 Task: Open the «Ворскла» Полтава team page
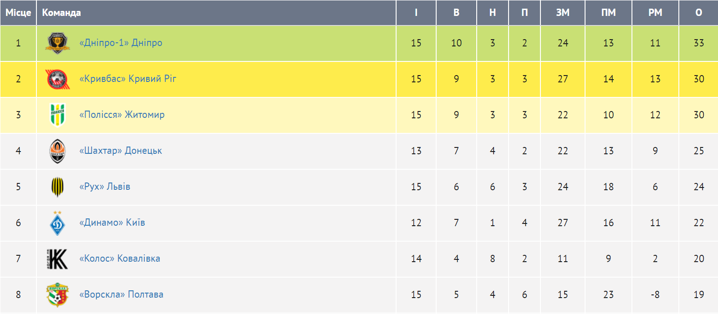(121, 294)
